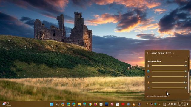Image resolution: width=191 pixels, height=107 pixels.
Task: Open the weather widget showing Cloudy
Action: 7,104
